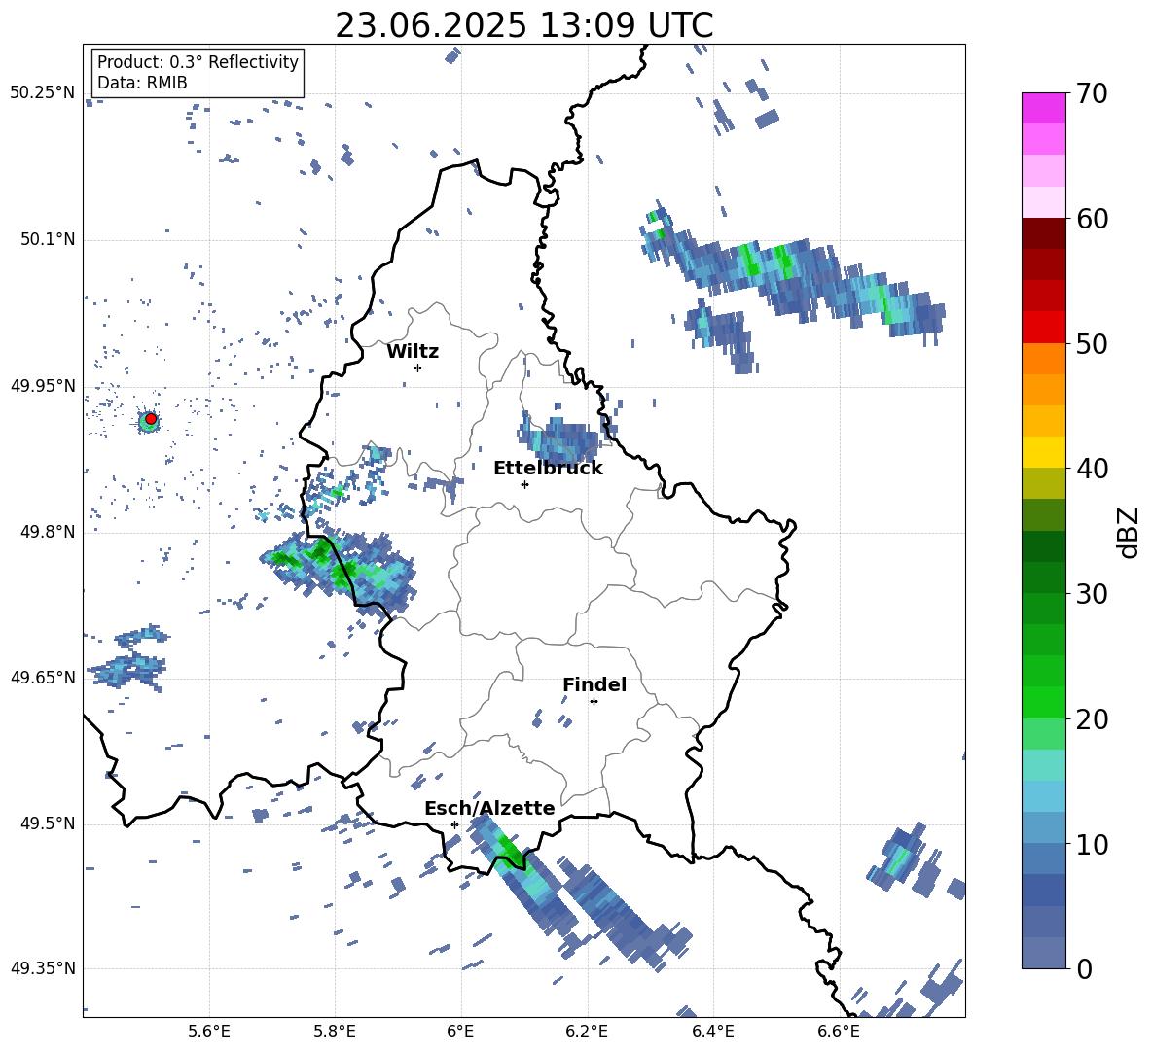Click the Product: 0.3° Reflectivity text
The image size is (1152, 1051).
[198, 61]
